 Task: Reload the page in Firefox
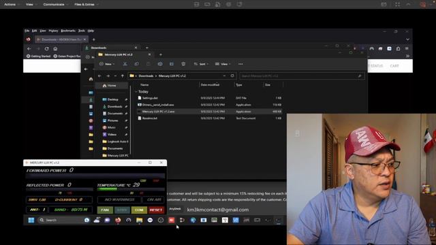pos(46,48)
